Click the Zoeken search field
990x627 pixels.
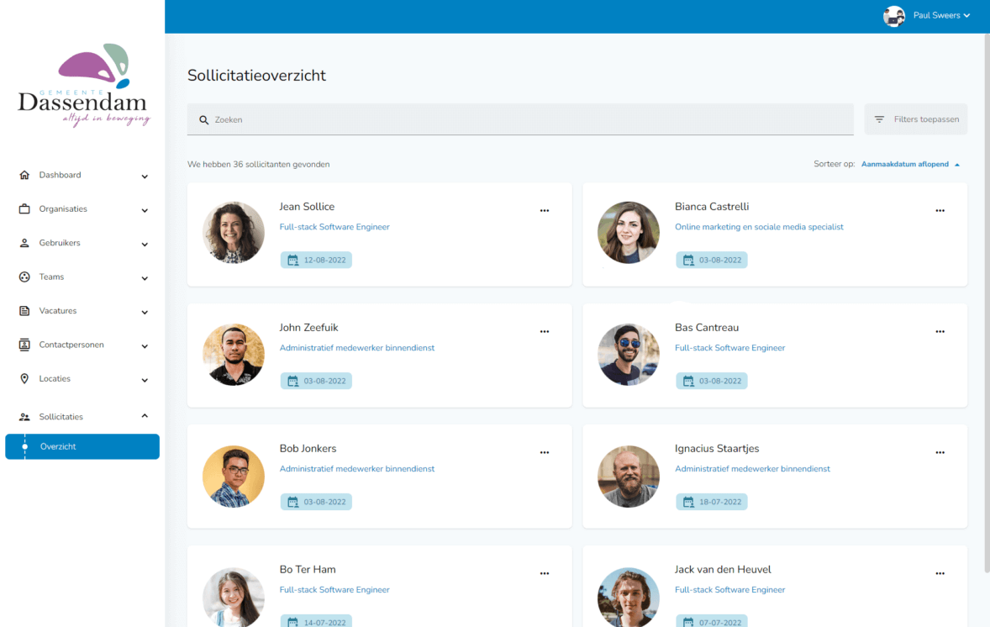click(x=521, y=119)
